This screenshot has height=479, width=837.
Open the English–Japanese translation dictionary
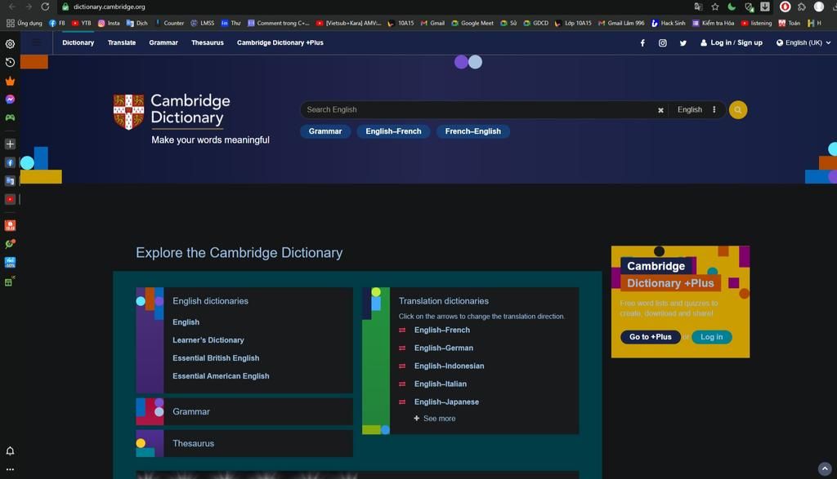click(446, 401)
